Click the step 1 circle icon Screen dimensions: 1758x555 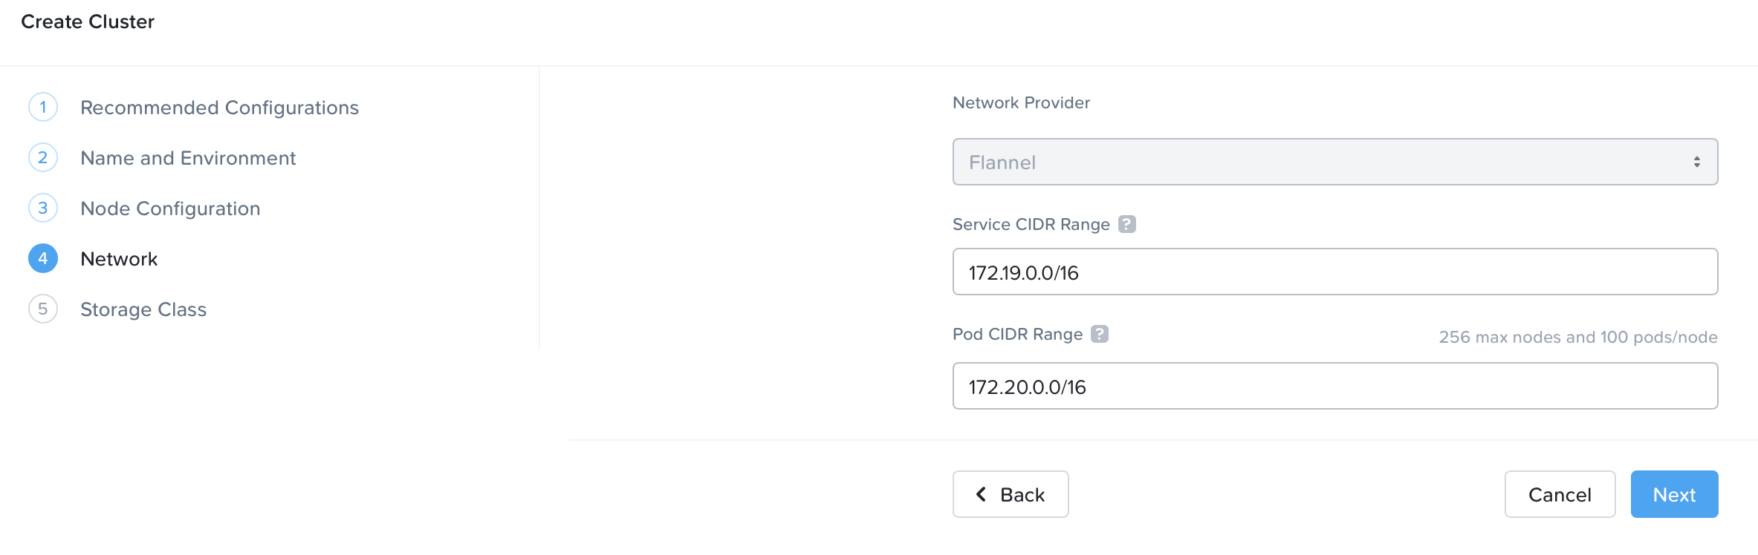[43, 108]
